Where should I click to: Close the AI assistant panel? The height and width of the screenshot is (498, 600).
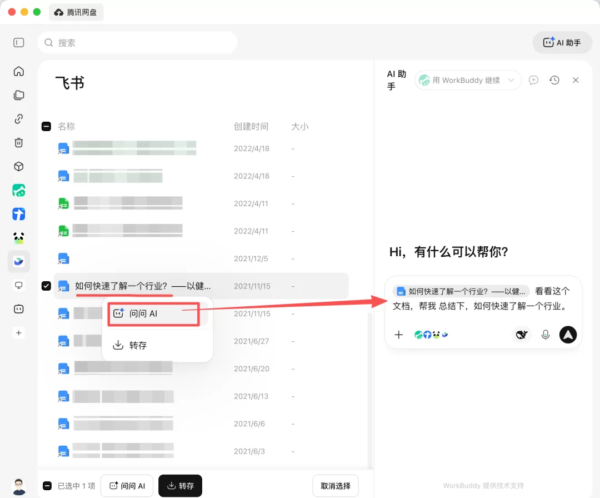tap(576, 80)
